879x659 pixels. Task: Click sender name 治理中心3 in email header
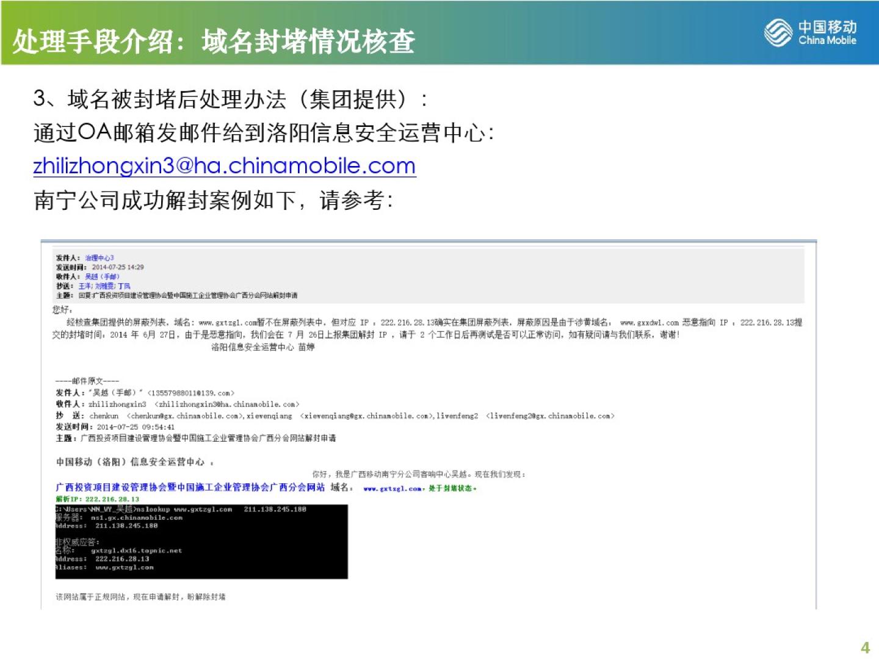coord(99,258)
